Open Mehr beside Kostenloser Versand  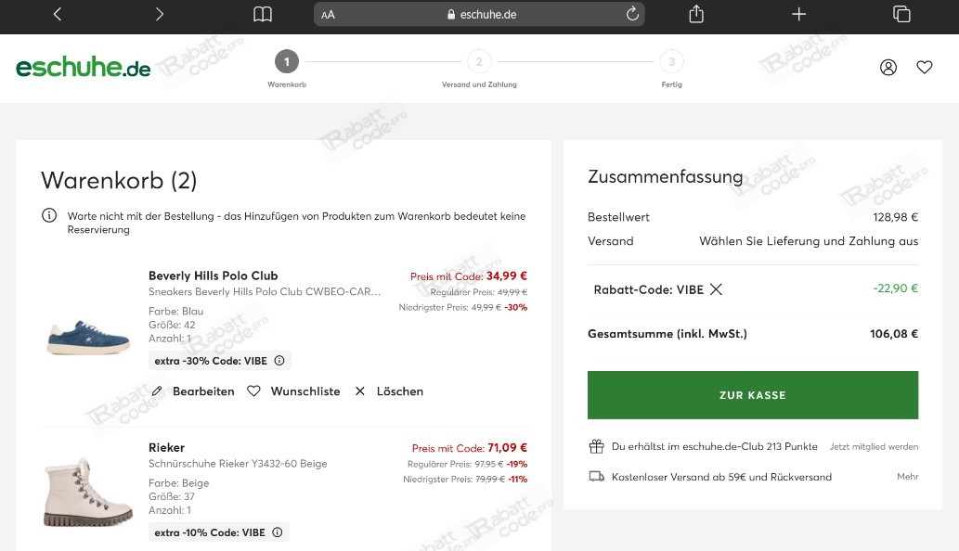point(906,476)
